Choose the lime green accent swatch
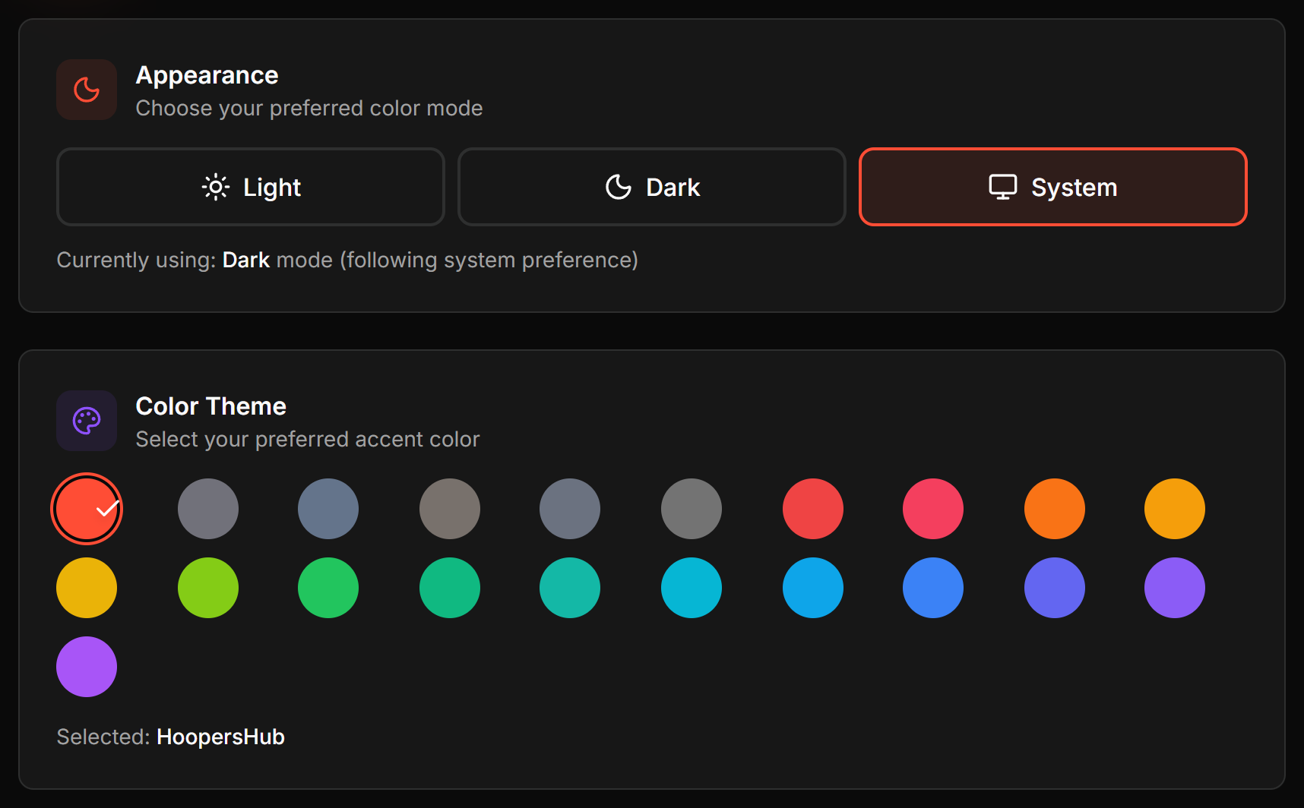 tap(208, 588)
